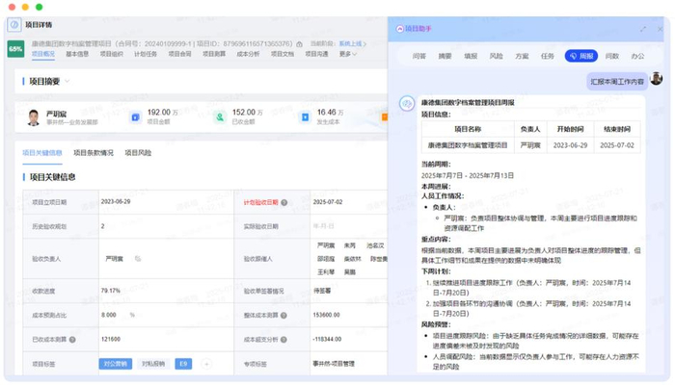Collapse the 项目摘要 section chevron

[x=67, y=82]
